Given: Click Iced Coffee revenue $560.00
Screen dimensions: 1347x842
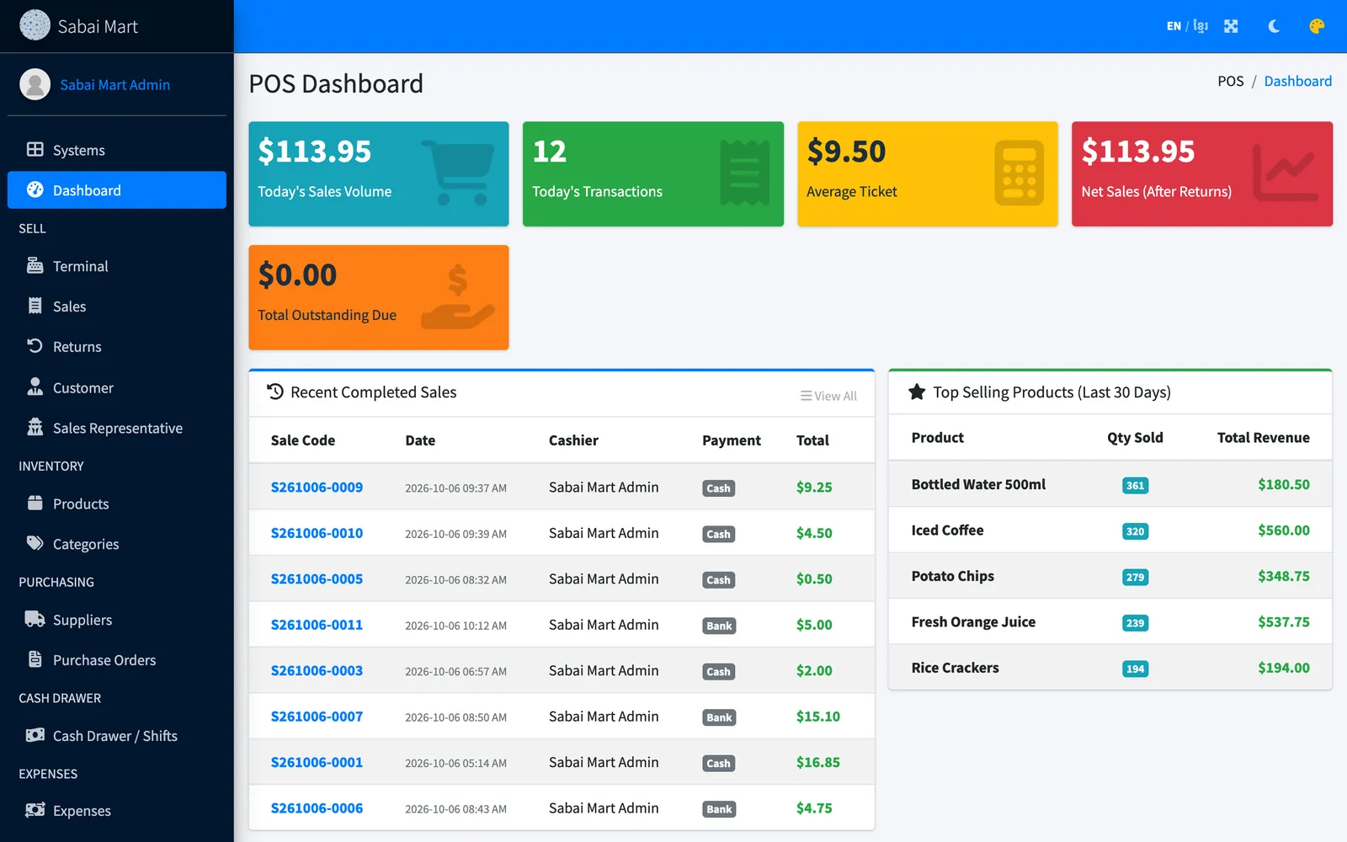Looking at the screenshot, I should 1284,530.
